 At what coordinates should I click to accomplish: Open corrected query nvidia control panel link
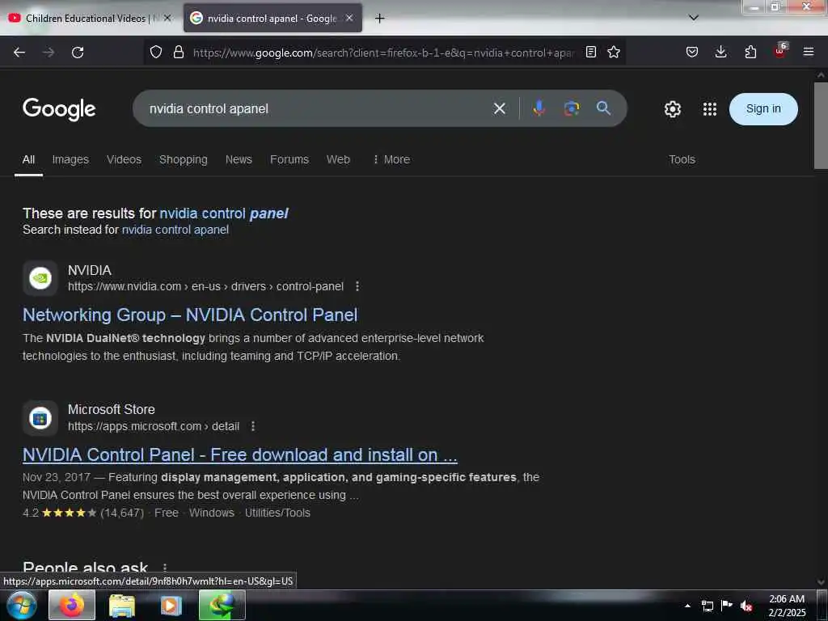(x=224, y=213)
